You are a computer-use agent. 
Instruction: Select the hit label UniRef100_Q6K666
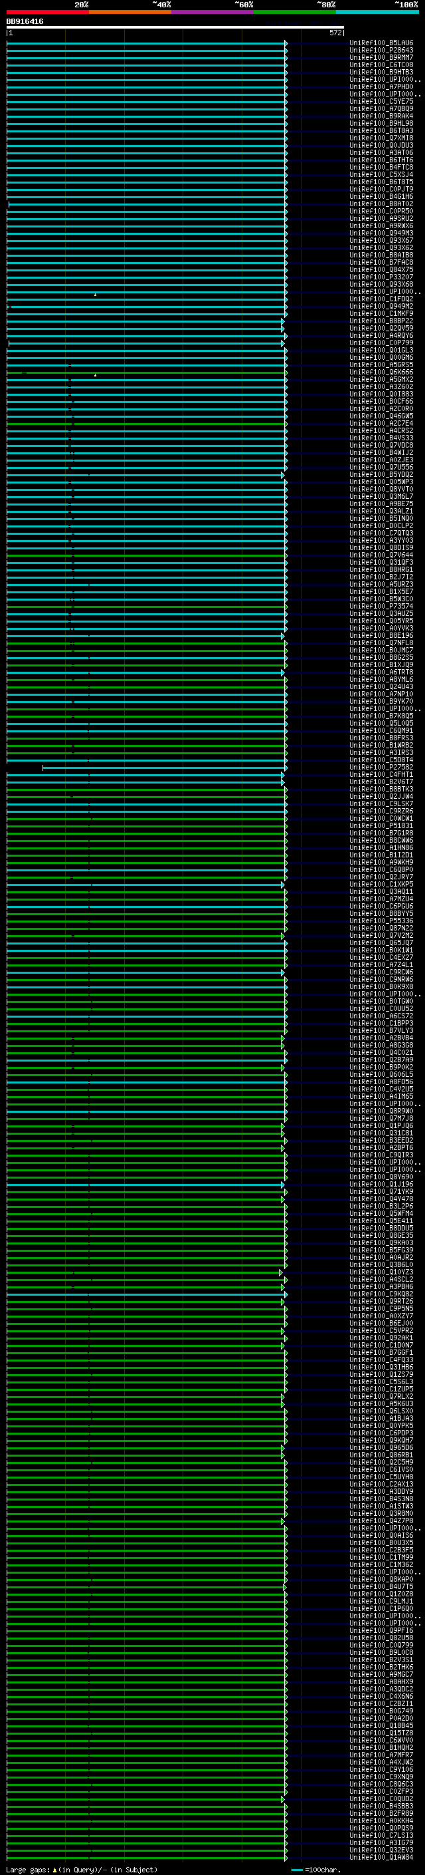(x=381, y=372)
